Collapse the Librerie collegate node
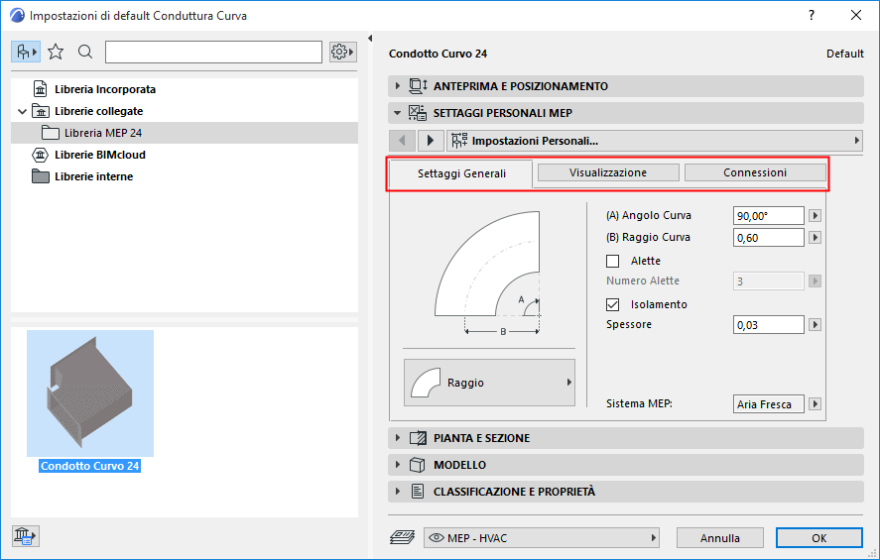The image size is (880, 560). [x=23, y=112]
